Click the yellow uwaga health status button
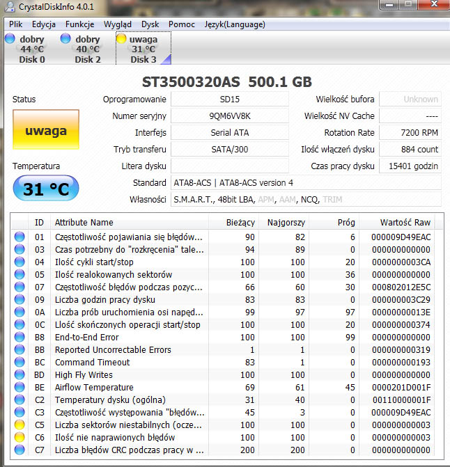Image resolution: width=450 pixels, height=467 pixels. [46, 129]
